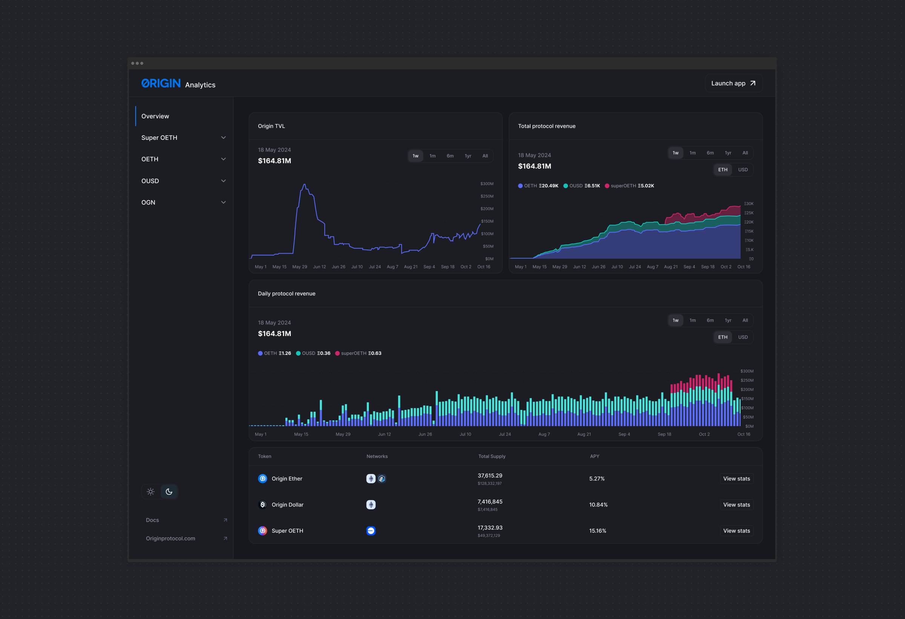
Task: Select ETH in Total protocol revenue
Action: click(x=723, y=170)
